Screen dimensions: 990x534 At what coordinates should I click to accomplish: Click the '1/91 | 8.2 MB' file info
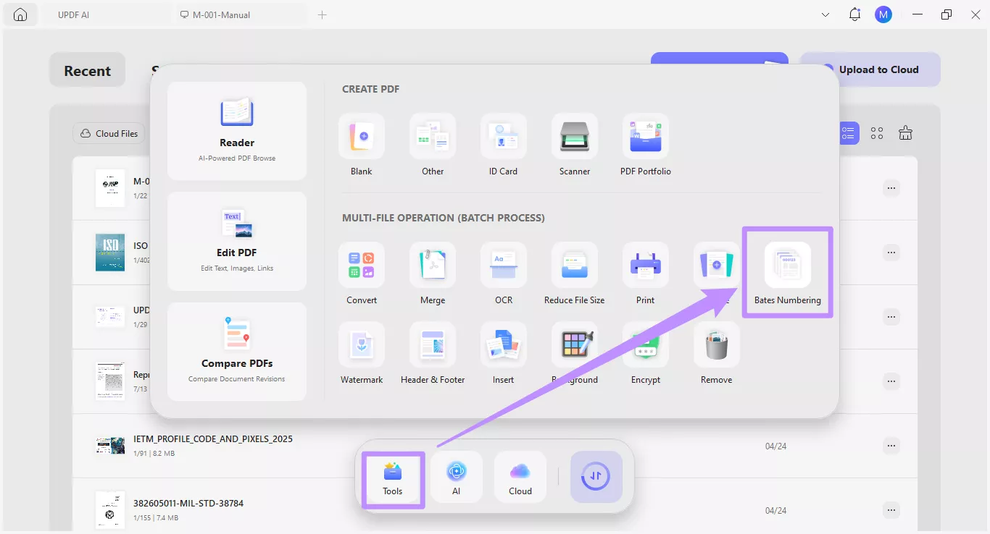tap(154, 454)
